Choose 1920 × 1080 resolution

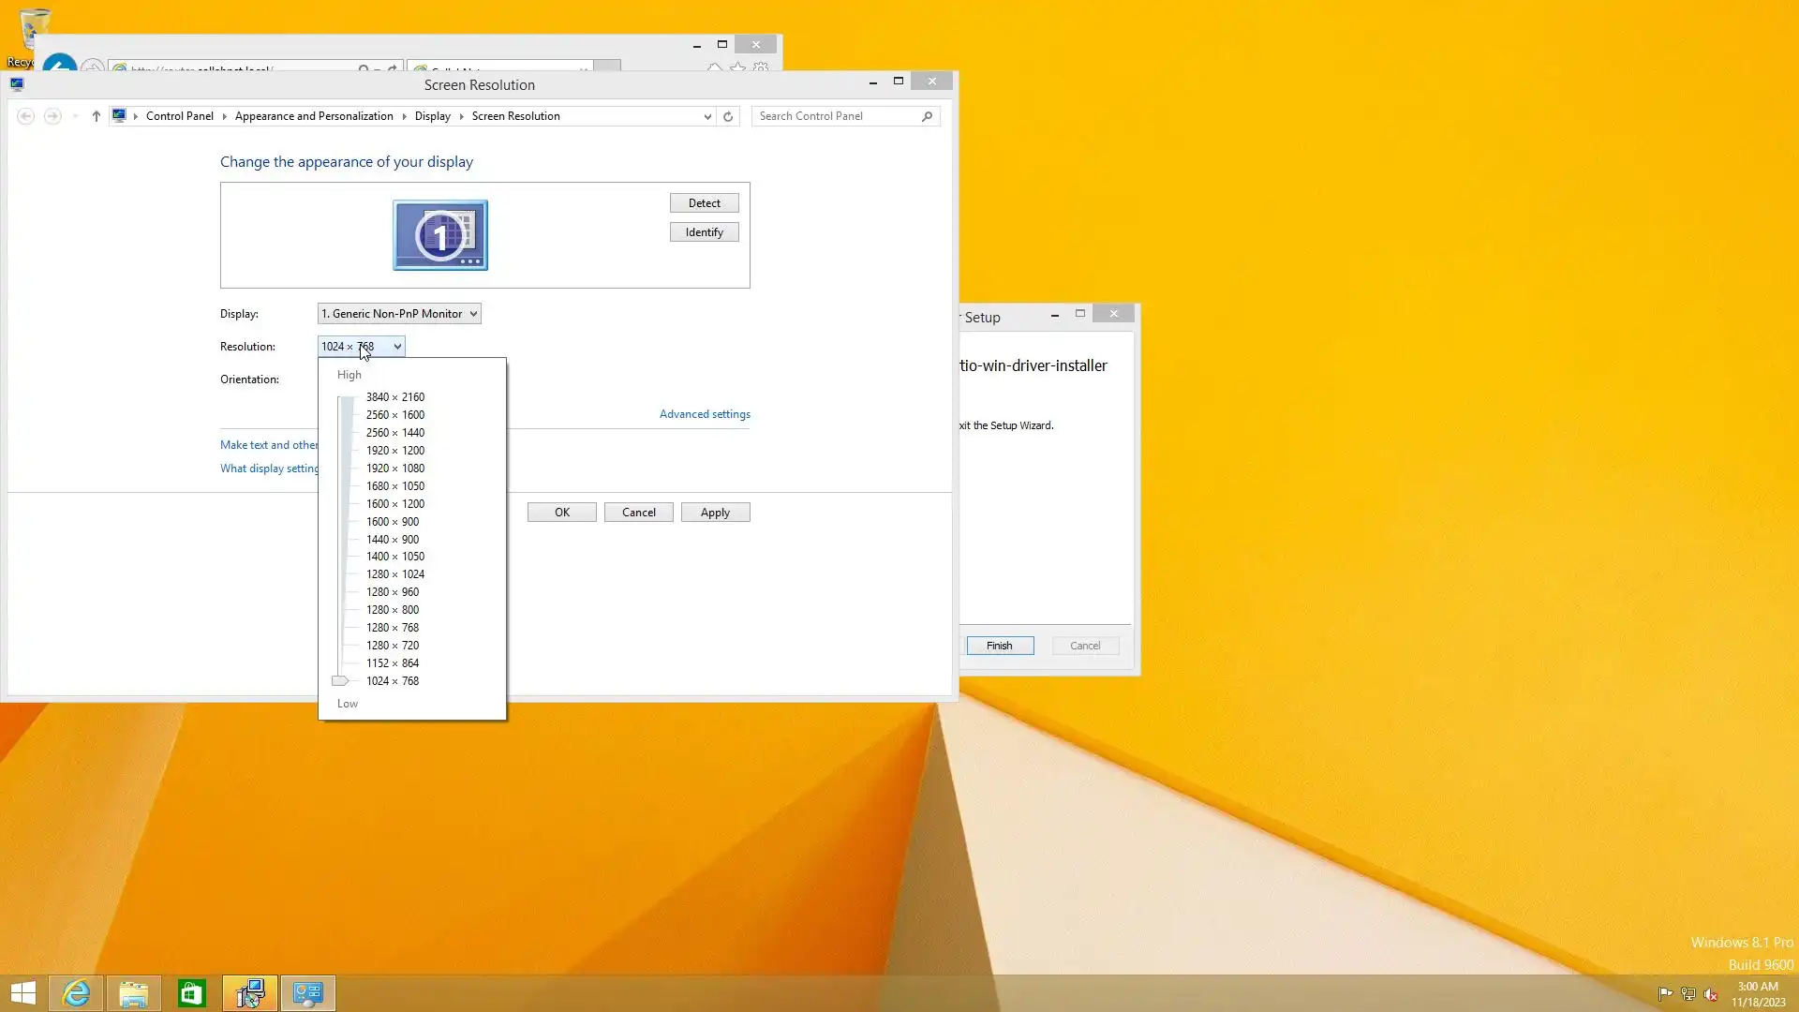[x=394, y=469]
